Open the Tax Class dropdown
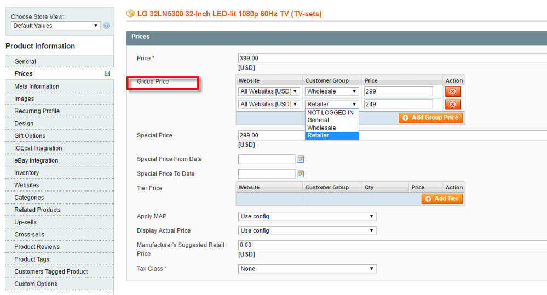This screenshot has height=295, width=547. [x=307, y=269]
